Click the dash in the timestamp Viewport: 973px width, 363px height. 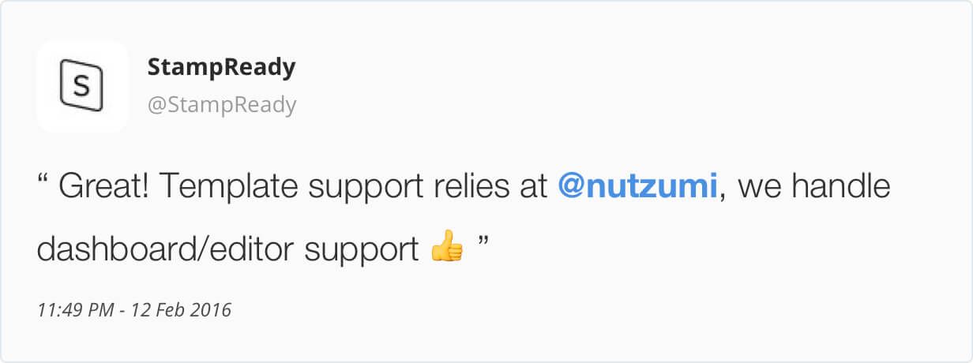click(x=123, y=310)
